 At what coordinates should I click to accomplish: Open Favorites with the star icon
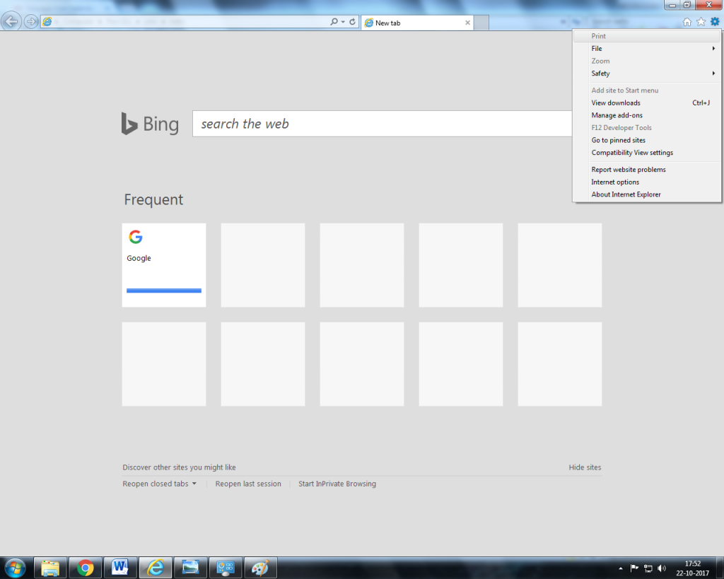701,22
